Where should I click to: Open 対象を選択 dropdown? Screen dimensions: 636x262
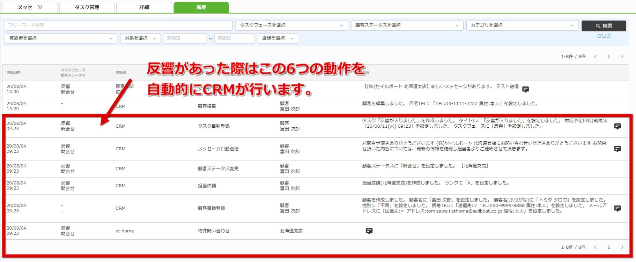pos(140,38)
